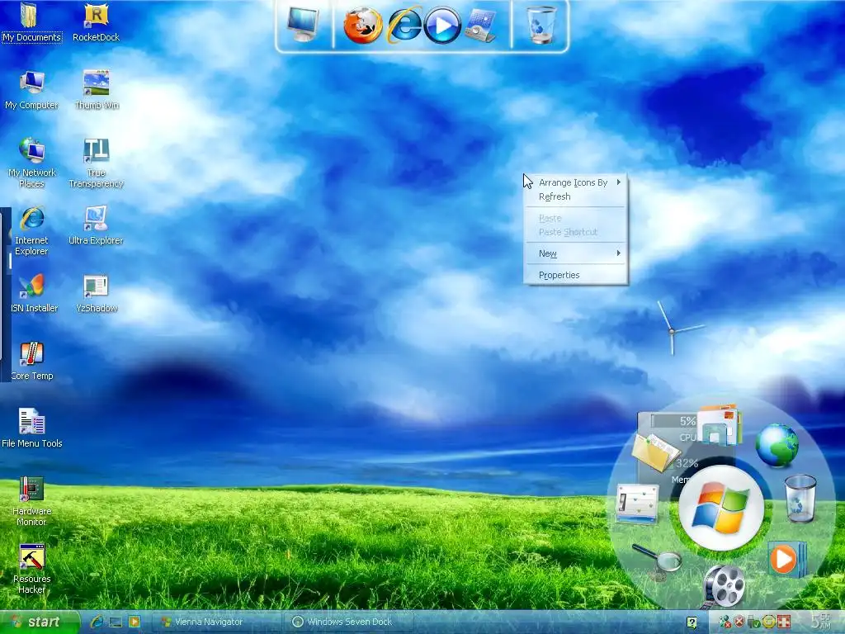Open My Network Places icon
The width and height of the screenshot is (845, 634).
(x=32, y=163)
